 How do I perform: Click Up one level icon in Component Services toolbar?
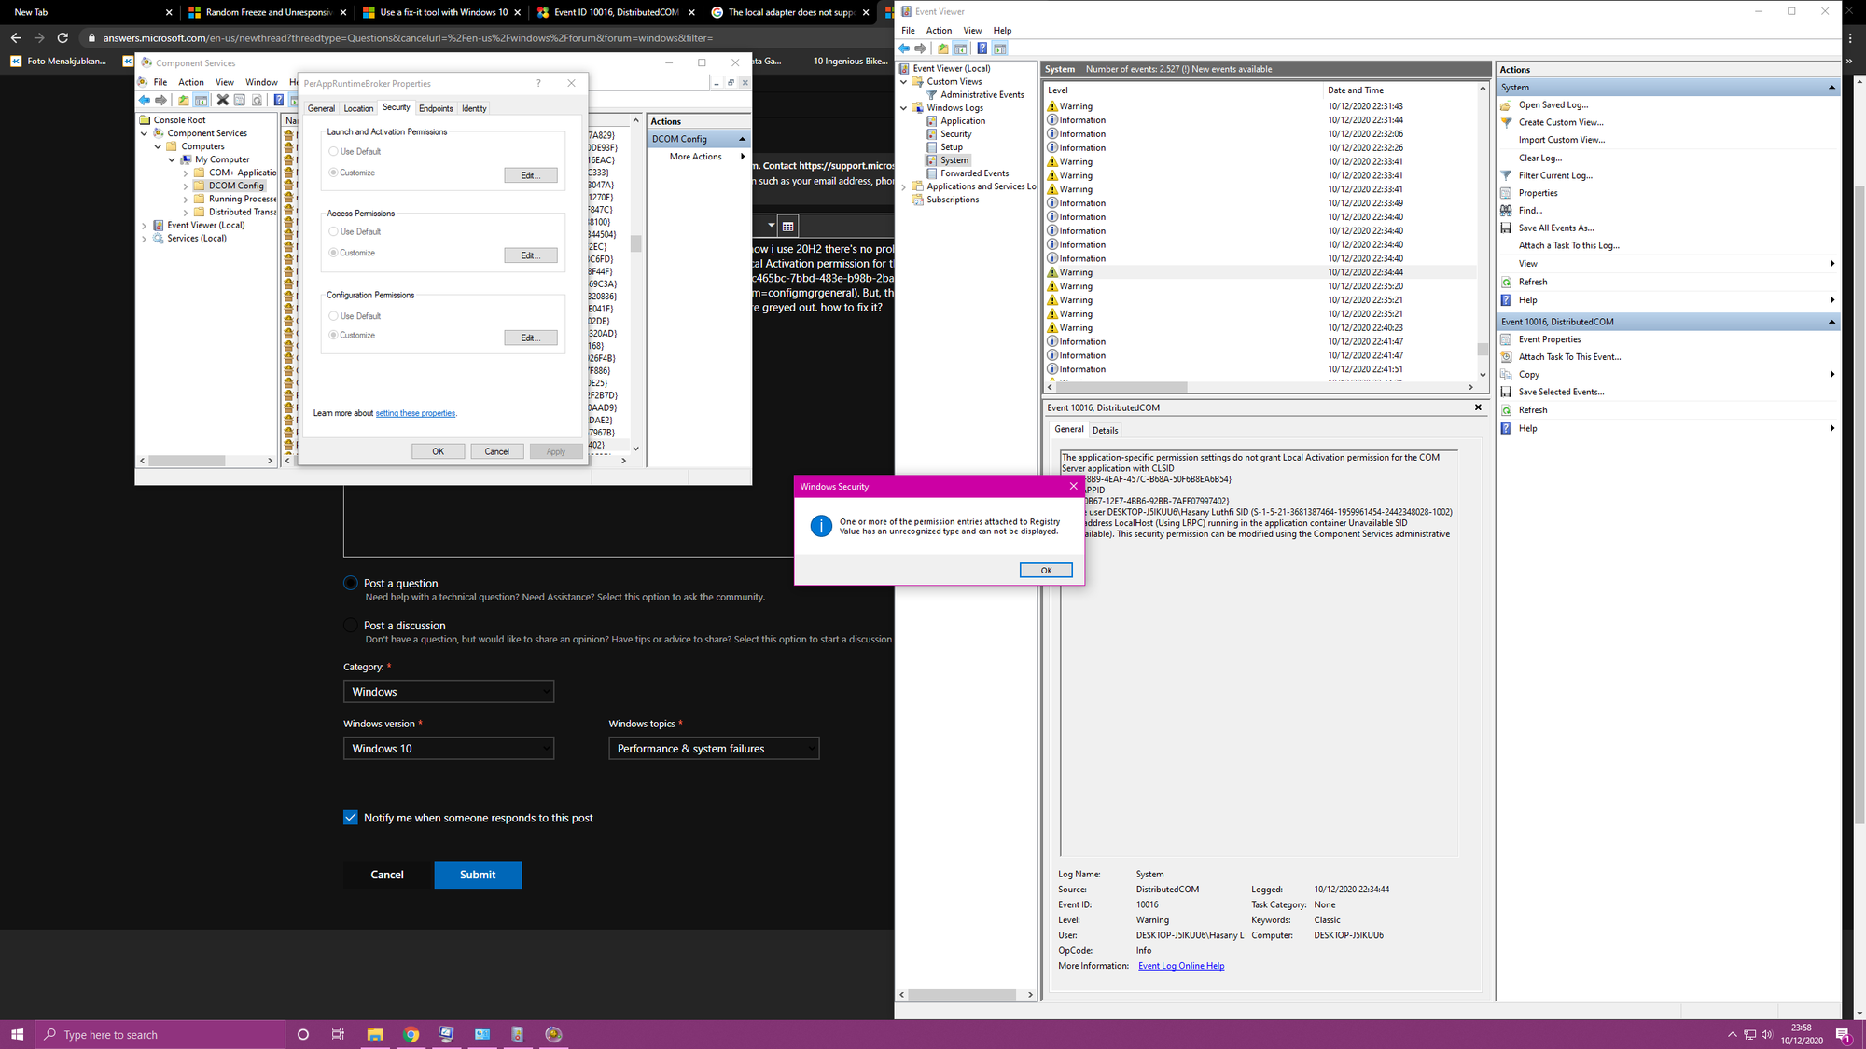pos(183,100)
